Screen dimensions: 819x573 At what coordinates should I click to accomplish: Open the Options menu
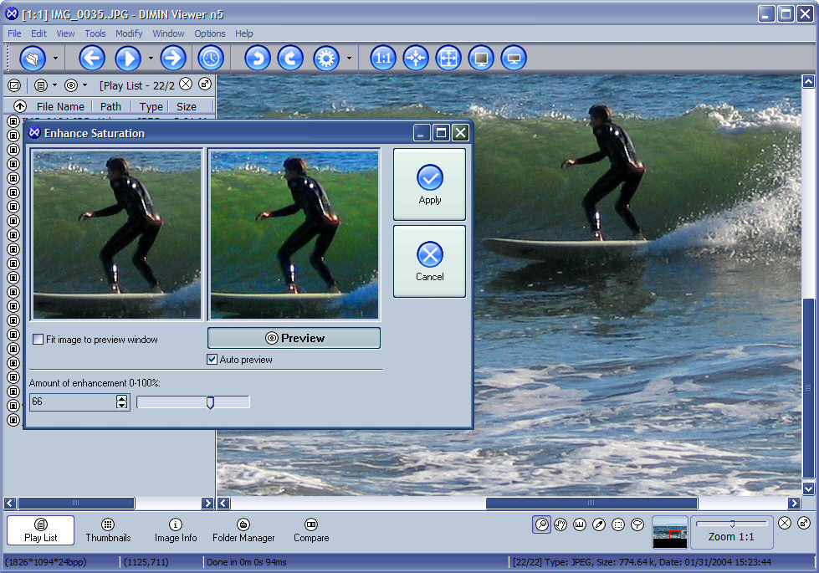pyautogui.click(x=209, y=33)
